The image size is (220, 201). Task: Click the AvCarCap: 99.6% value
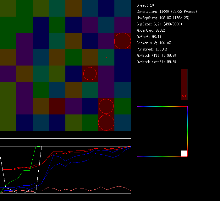(x=151, y=30)
